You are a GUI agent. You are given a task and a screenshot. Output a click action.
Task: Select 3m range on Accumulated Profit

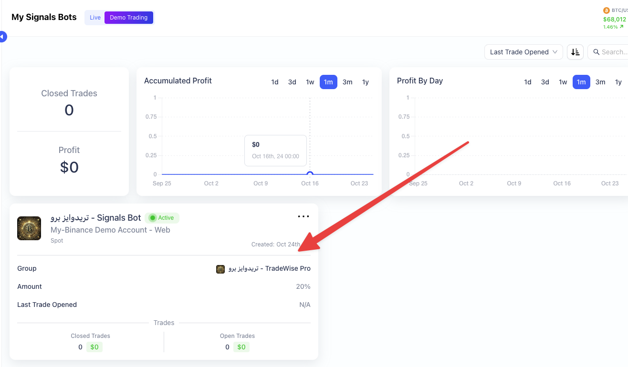[347, 82]
